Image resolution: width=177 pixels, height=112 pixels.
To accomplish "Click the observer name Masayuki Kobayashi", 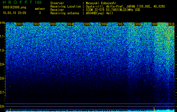I will [101, 3].
